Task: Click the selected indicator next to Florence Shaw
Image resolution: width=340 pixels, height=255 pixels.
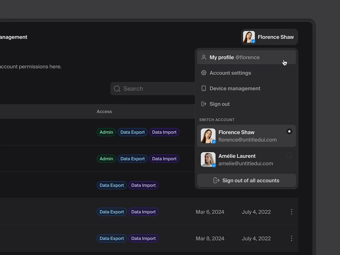Action: 289,131
